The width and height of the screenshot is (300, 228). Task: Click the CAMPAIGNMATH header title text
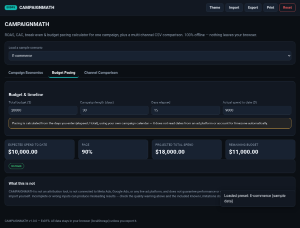point(36,8)
